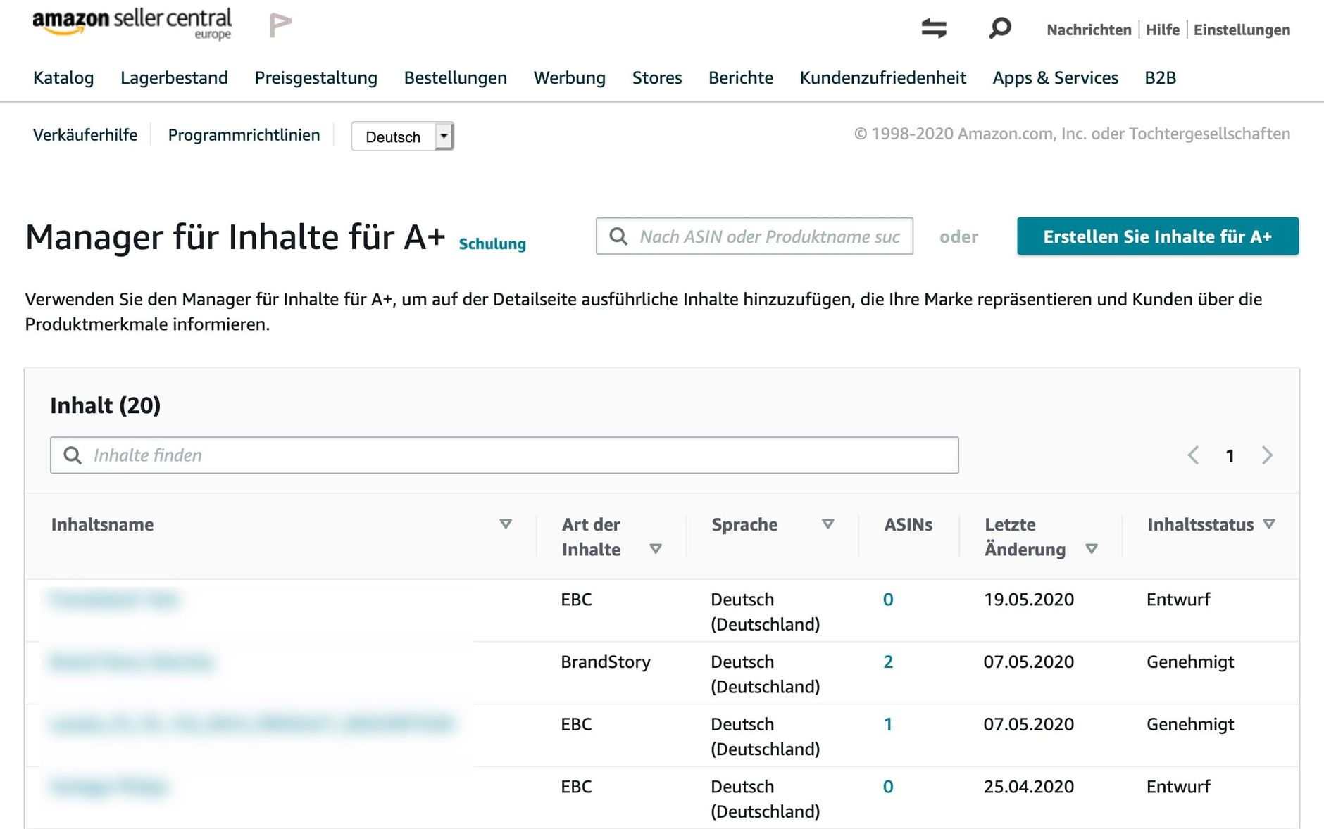Click the date 25.04.2020
The width and height of the screenshot is (1324, 829).
click(1029, 787)
